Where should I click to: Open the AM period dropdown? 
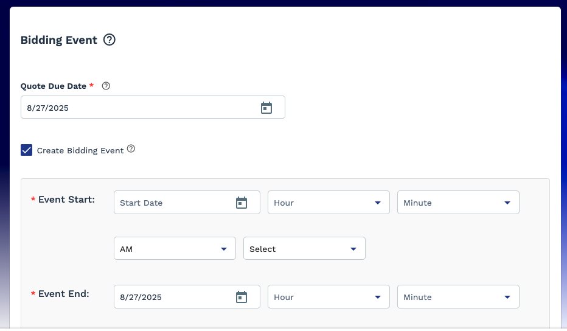(x=175, y=249)
